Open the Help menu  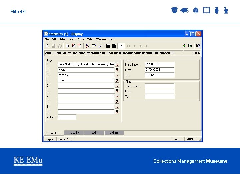(x=111, y=39)
